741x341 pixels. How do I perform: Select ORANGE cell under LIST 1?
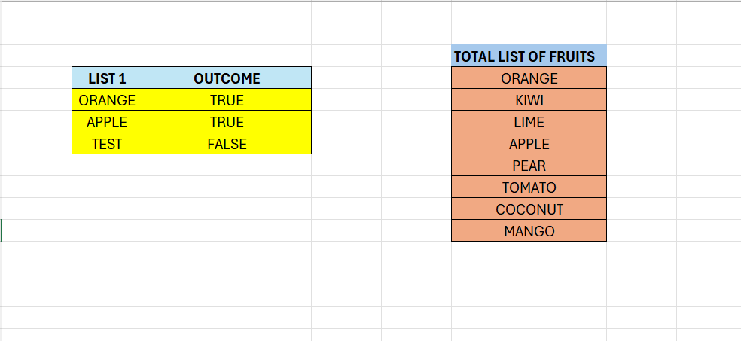[107, 100]
